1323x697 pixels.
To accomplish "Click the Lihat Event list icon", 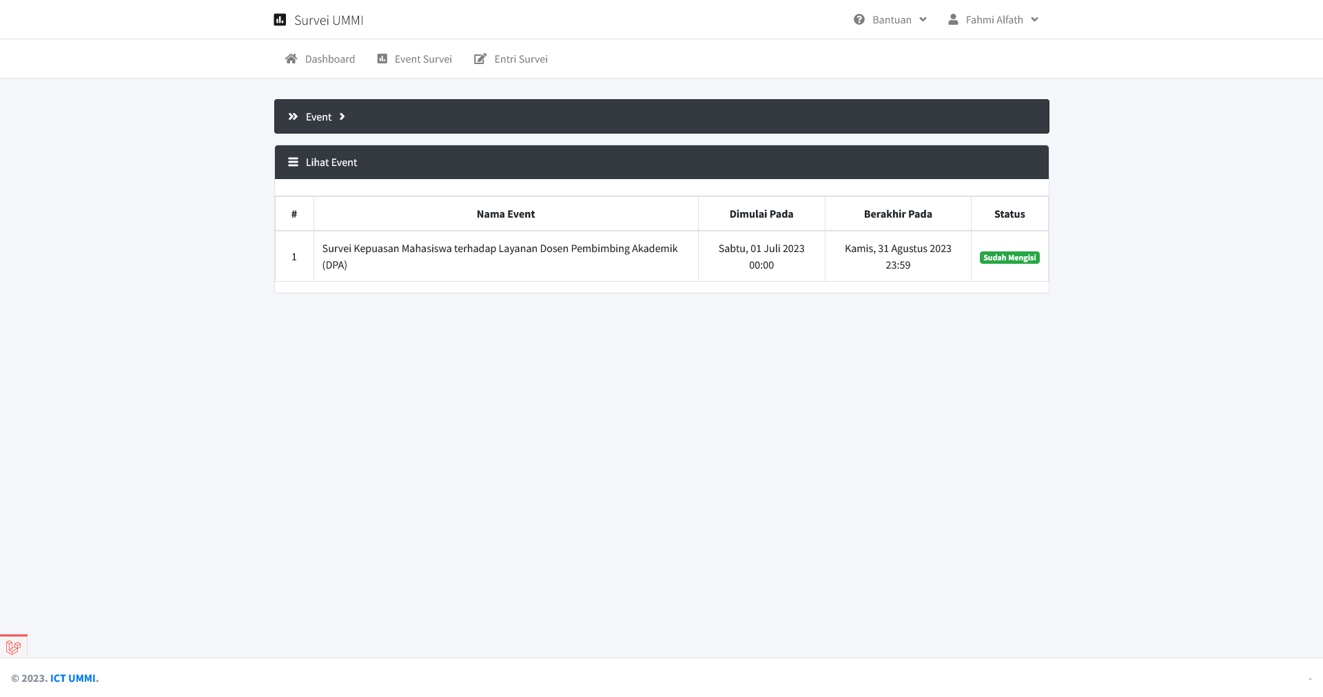I will pos(293,162).
